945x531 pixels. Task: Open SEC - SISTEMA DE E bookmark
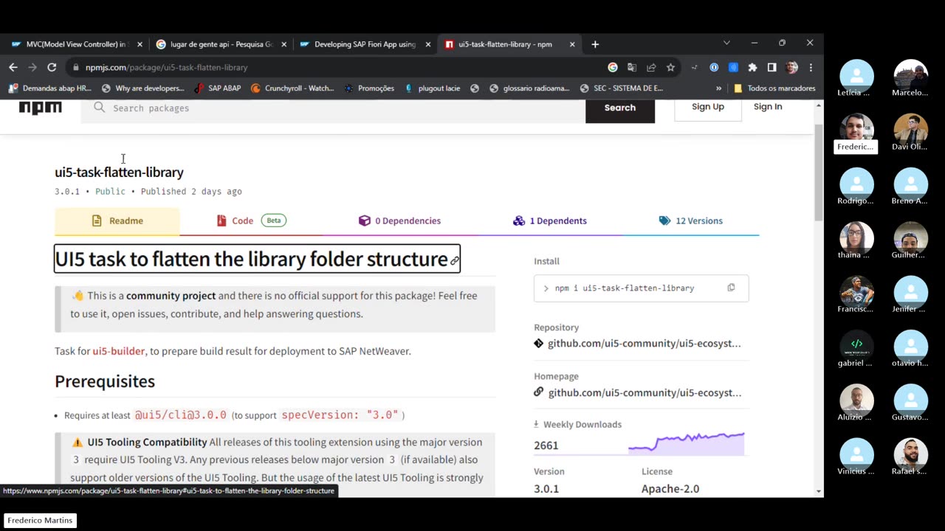coord(622,88)
